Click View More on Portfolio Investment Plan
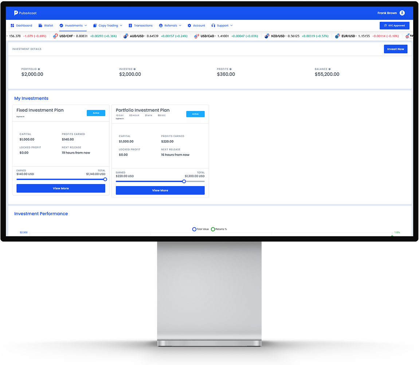This screenshot has height=365, width=419. (x=160, y=191)
